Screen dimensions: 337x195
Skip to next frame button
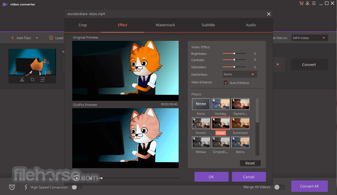(x=90, y=178)
